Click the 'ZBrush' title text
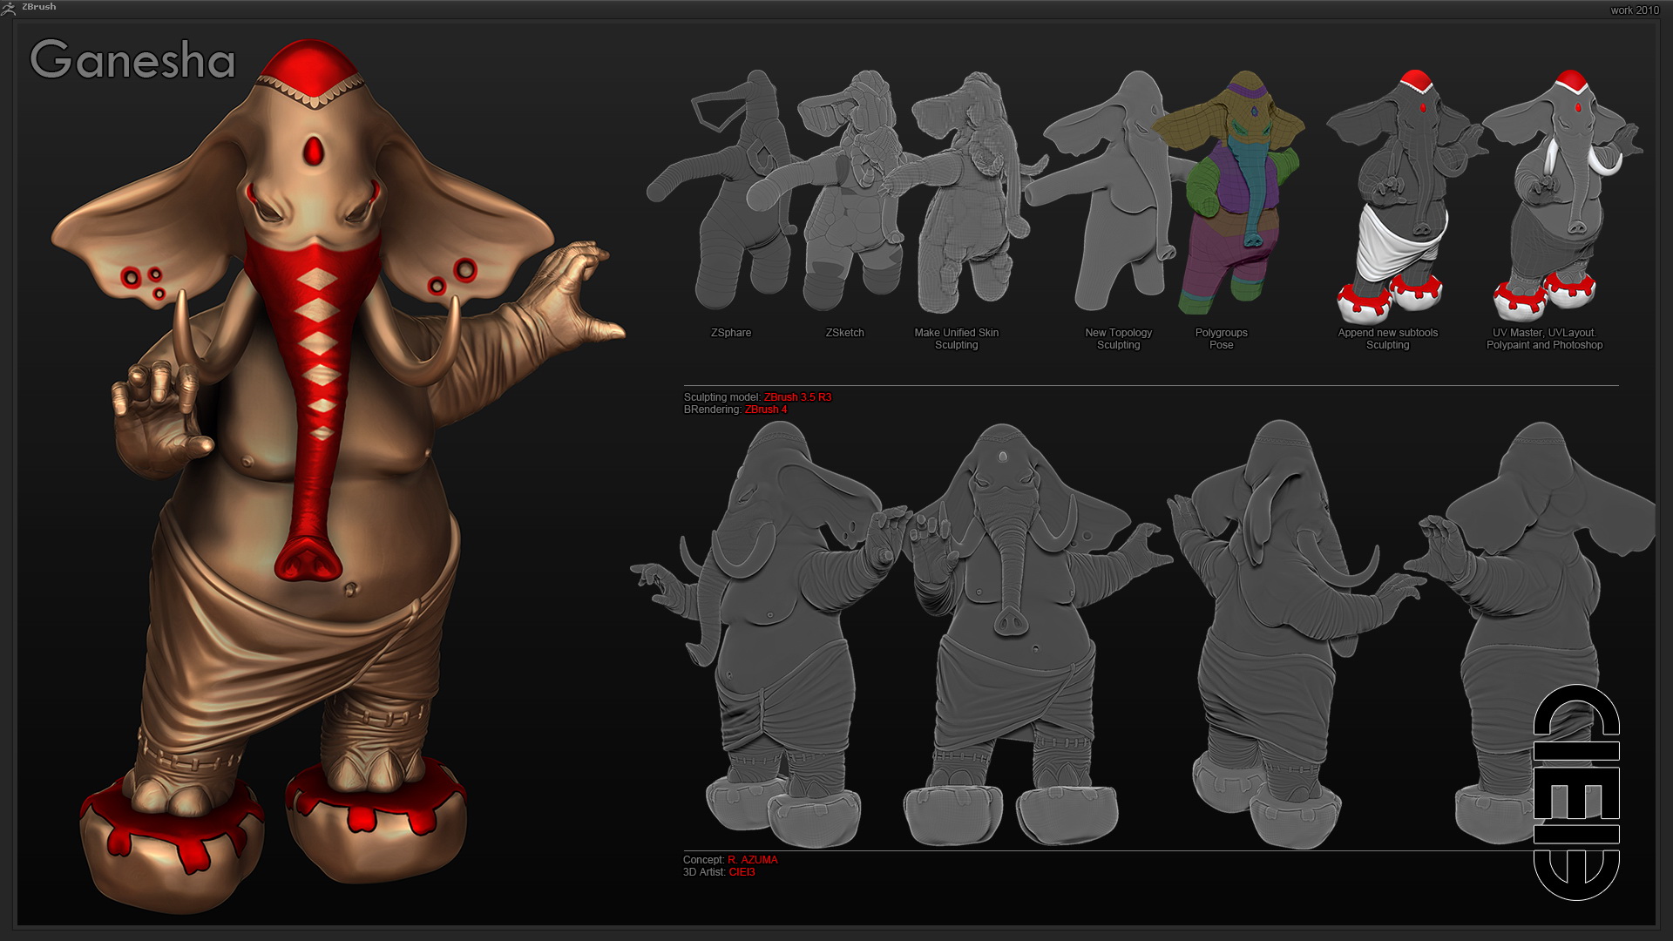This screenshot has width=1673, height=941. tap(38, 7)
